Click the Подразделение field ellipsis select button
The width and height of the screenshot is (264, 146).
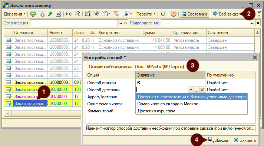point(253,23)
